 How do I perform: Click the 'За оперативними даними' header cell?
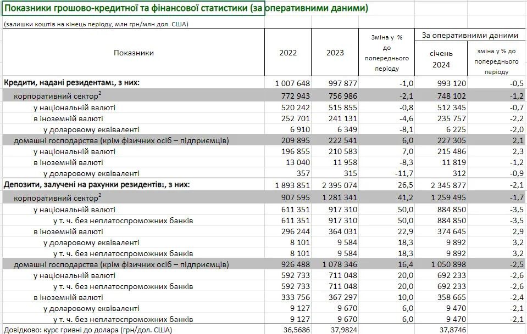470,35
